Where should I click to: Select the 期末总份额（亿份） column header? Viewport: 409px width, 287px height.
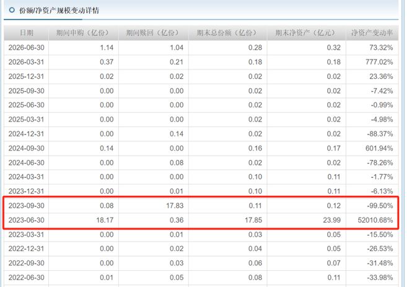(227, 33)
